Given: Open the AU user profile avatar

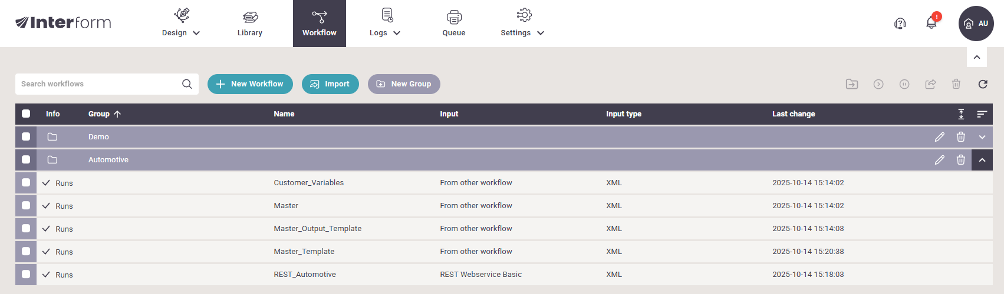Looking at the screenshot, I should click(x=976, y=24).
